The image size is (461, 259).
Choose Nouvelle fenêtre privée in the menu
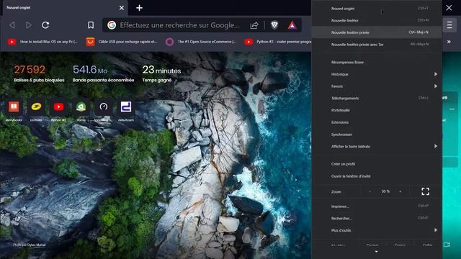(x=376, y=32)
